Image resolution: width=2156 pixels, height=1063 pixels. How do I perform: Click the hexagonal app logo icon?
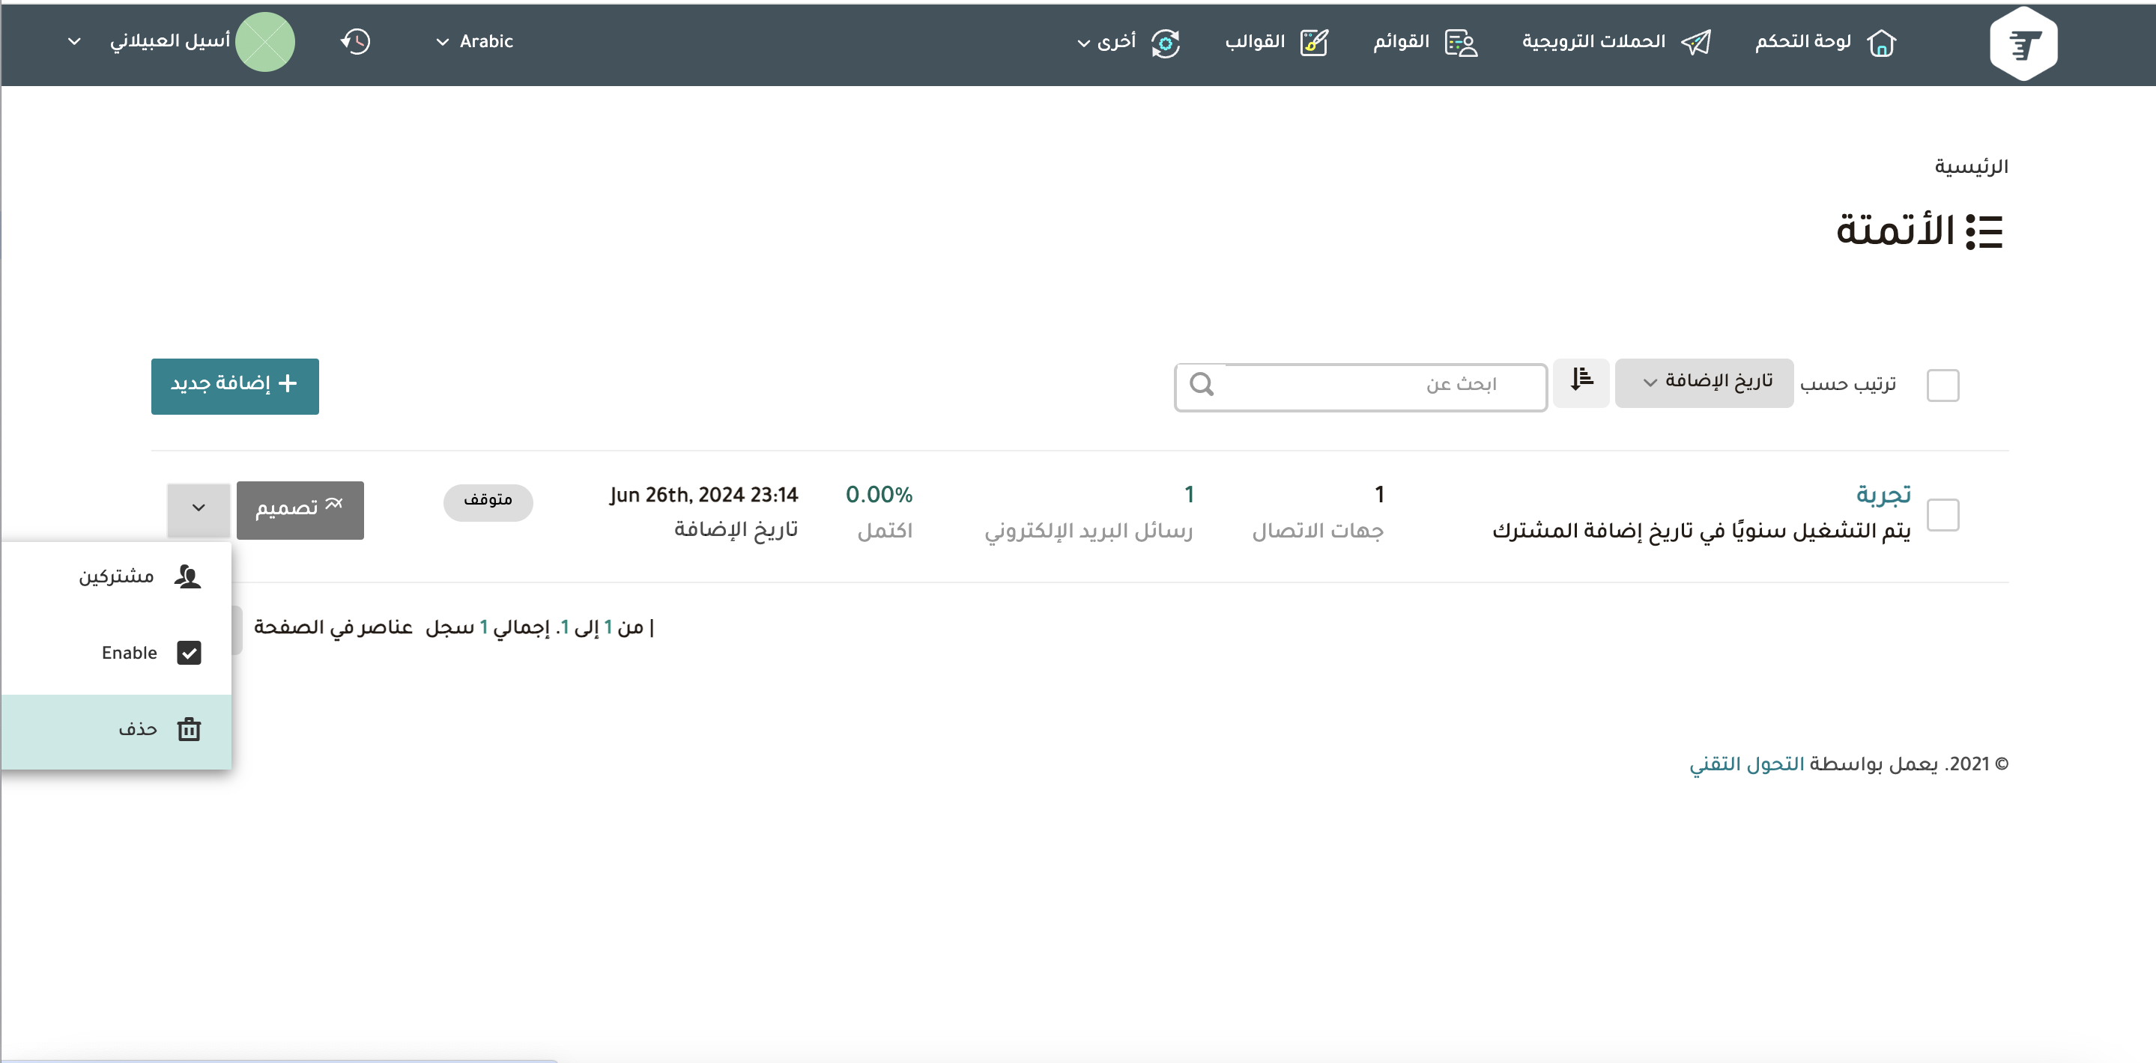point(2022,43)
